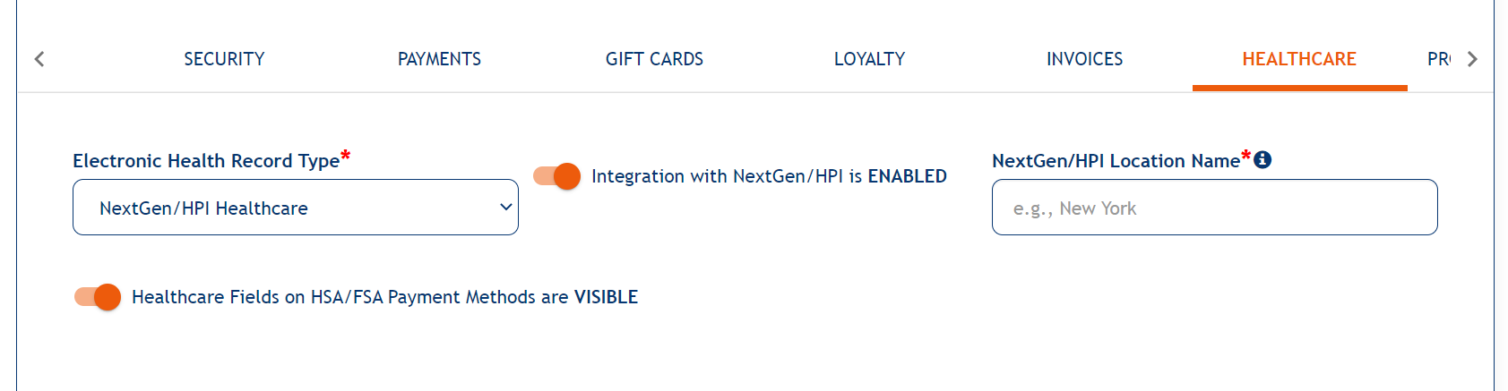
Task: Open the partially visible tab after Healthcare
Action: click(1438, 59)
